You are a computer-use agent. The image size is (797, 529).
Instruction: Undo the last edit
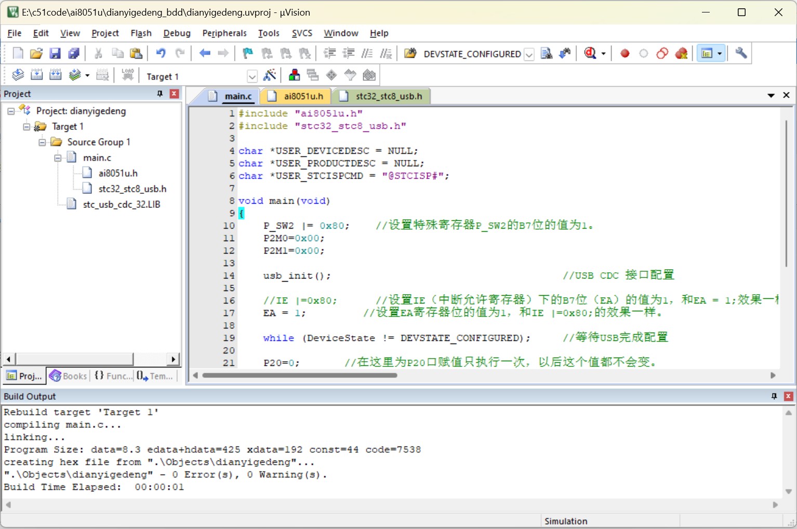(x=161, y=53)
